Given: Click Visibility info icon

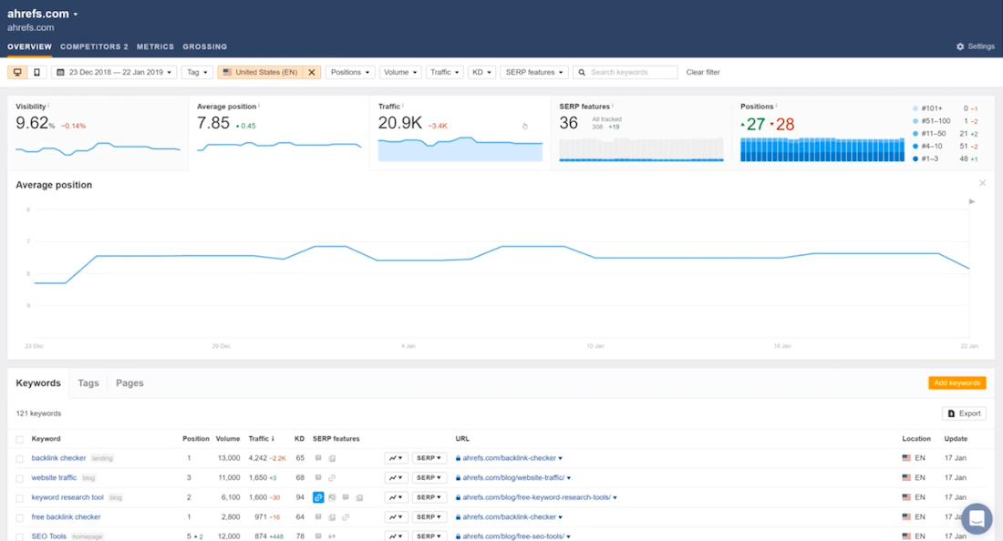Looking at the screenshot, I should click(x=48, y=106).
